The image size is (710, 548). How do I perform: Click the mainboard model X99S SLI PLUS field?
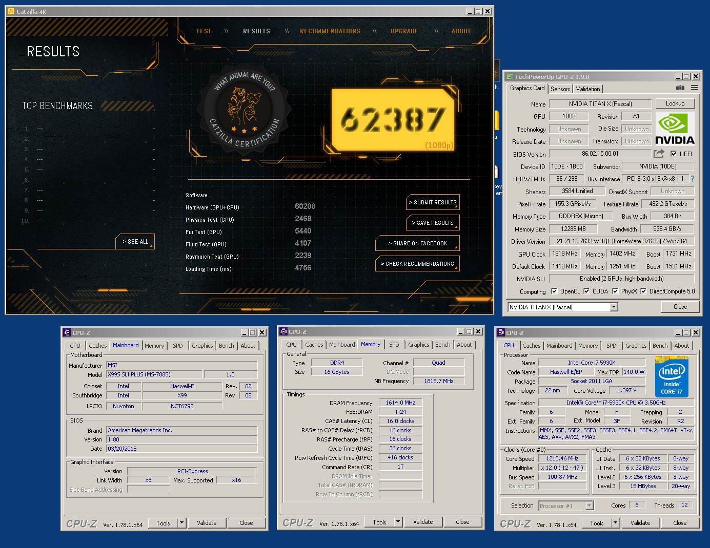(x=154, y=374)
